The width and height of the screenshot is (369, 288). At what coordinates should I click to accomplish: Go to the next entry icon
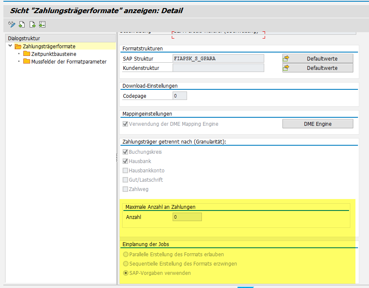coord(32,25)
